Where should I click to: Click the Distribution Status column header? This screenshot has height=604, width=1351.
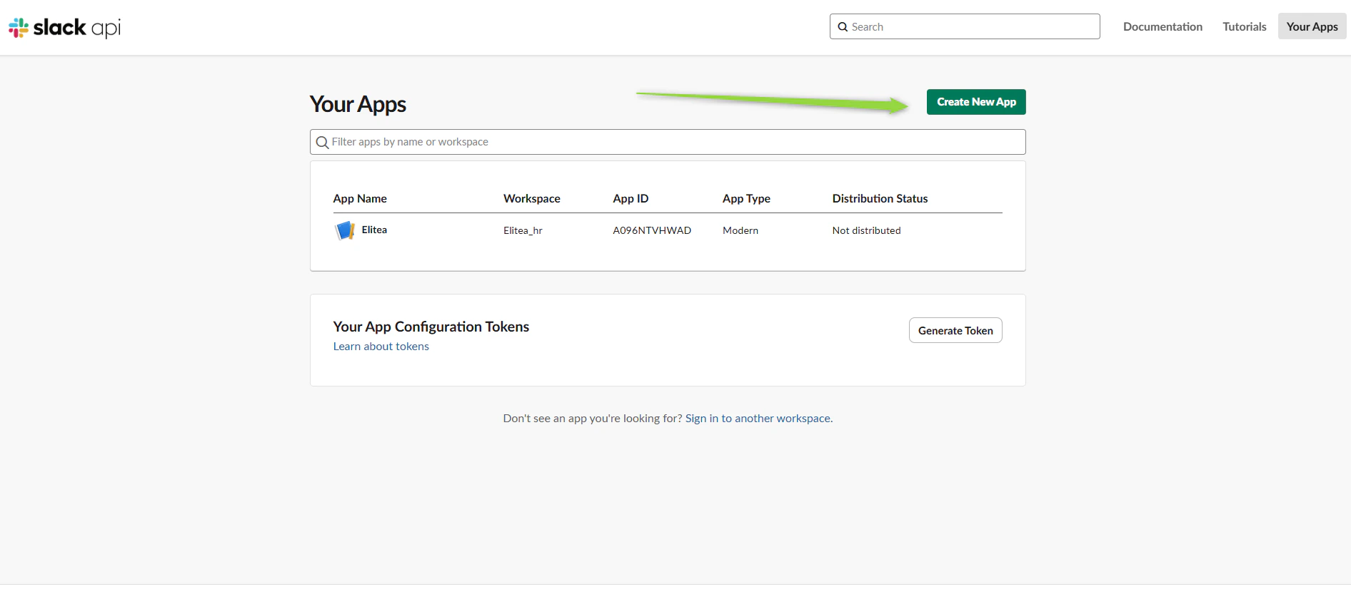click(x=880, y=198)
